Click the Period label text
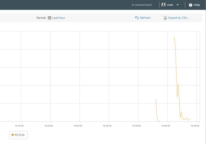Viewport: 206px width, 144px height. tap(41, 18)
